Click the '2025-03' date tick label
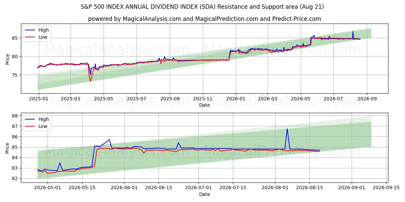The width and height of the screenshot is (405, 202). tap(71, 99)
